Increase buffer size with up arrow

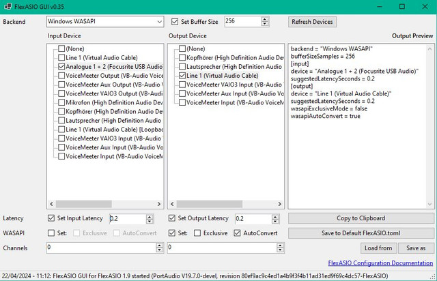coord(265,19)
